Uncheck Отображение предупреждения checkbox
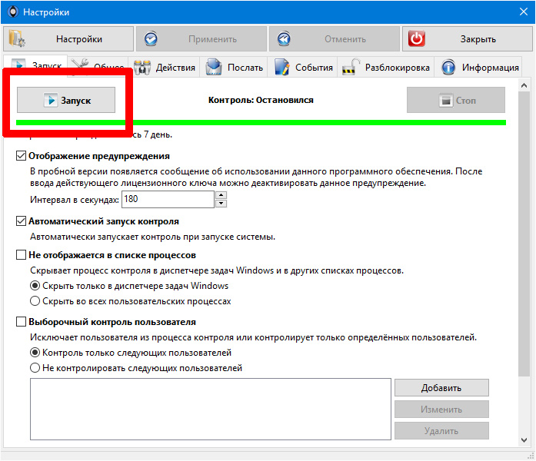Image resolution: width=536 pixels, height=461 pixels. pyautogui.click(x=22, y=156)
